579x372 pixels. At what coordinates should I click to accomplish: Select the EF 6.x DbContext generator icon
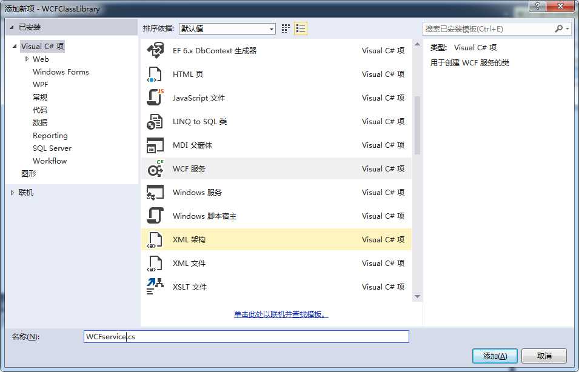(155, 50)
